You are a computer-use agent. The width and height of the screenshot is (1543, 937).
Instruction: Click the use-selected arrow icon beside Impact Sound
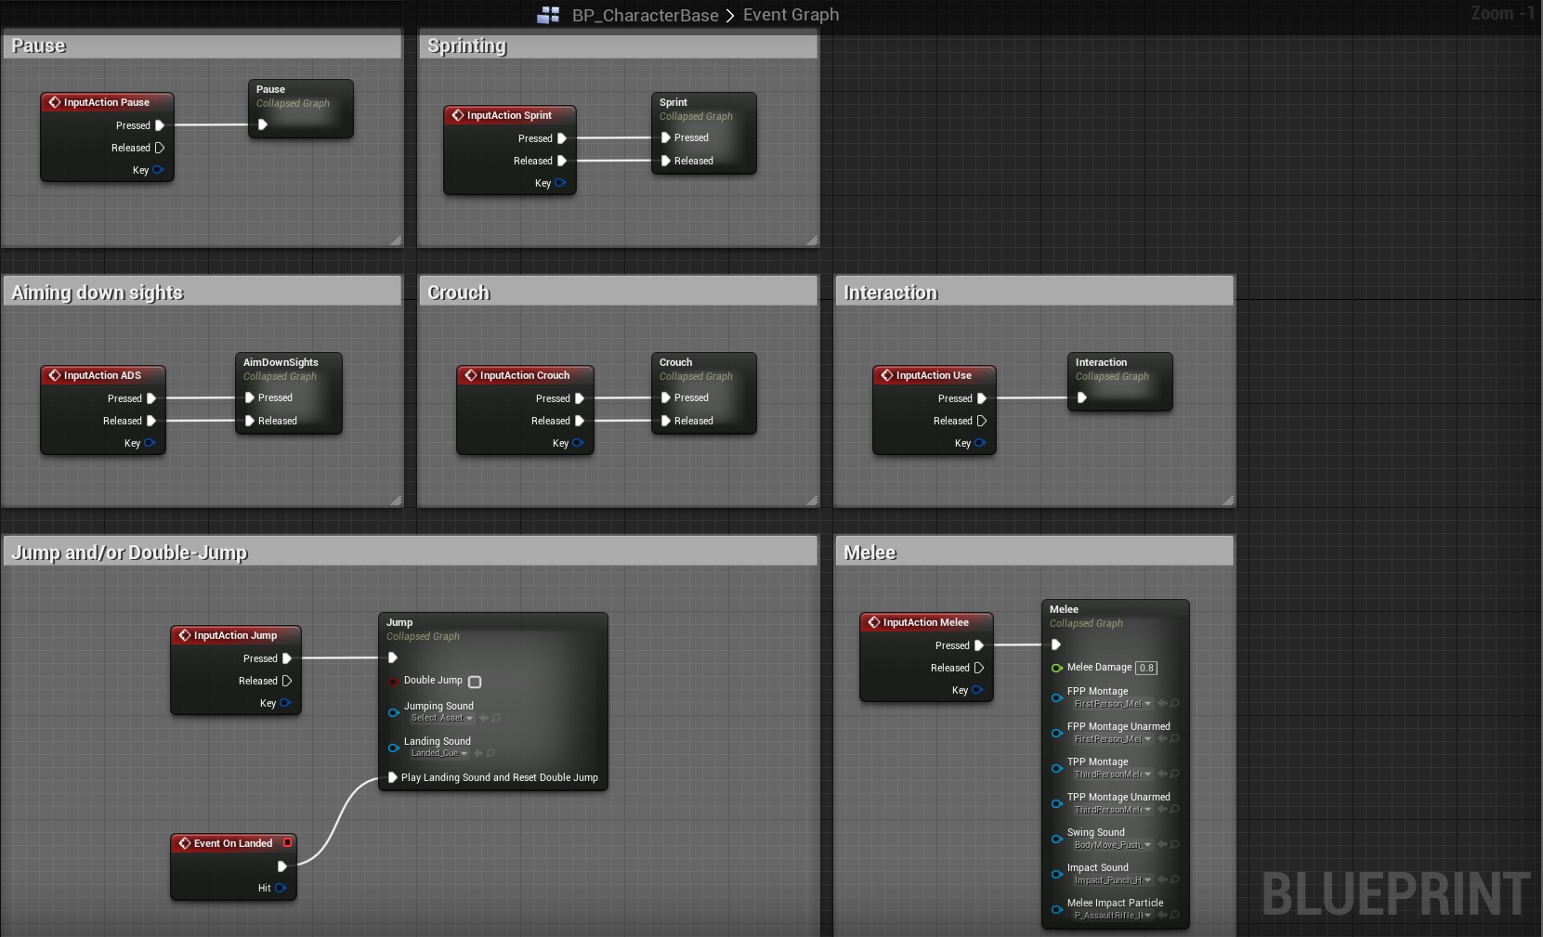pyautogui.click(x=1162, y=880)
